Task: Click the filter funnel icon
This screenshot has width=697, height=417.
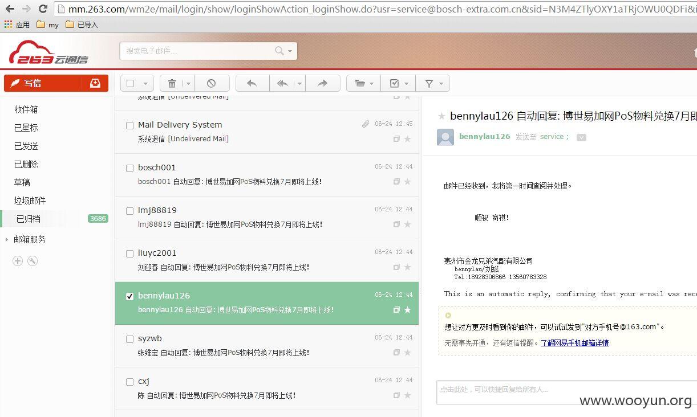Action: click(x=429, y=83)
